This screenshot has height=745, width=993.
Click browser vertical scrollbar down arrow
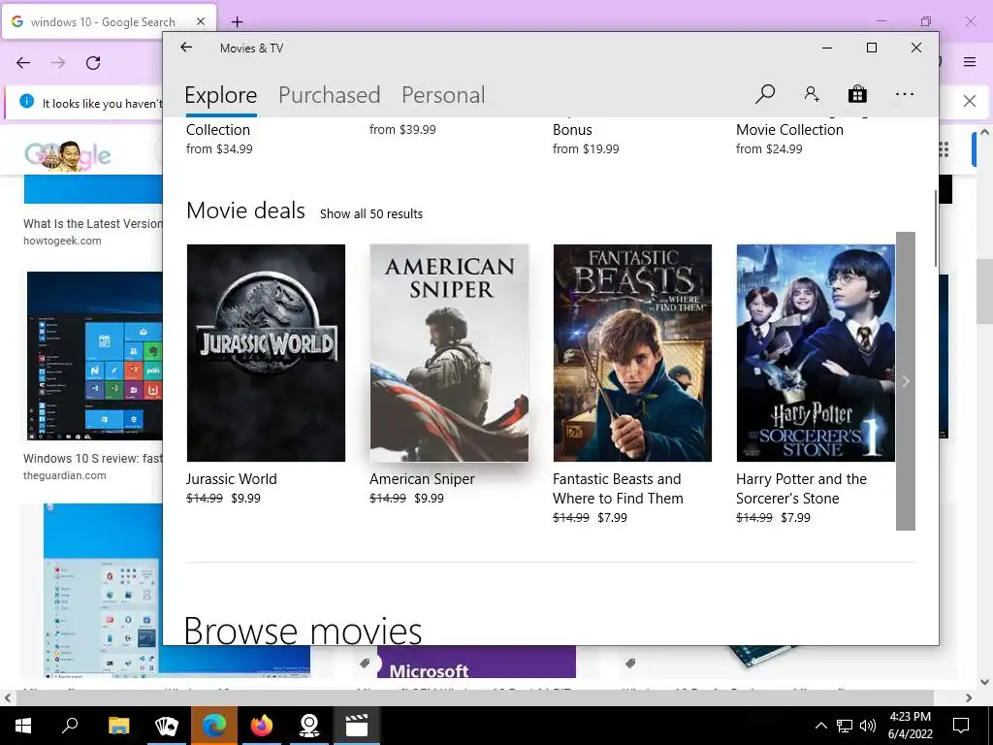[984, 682]
